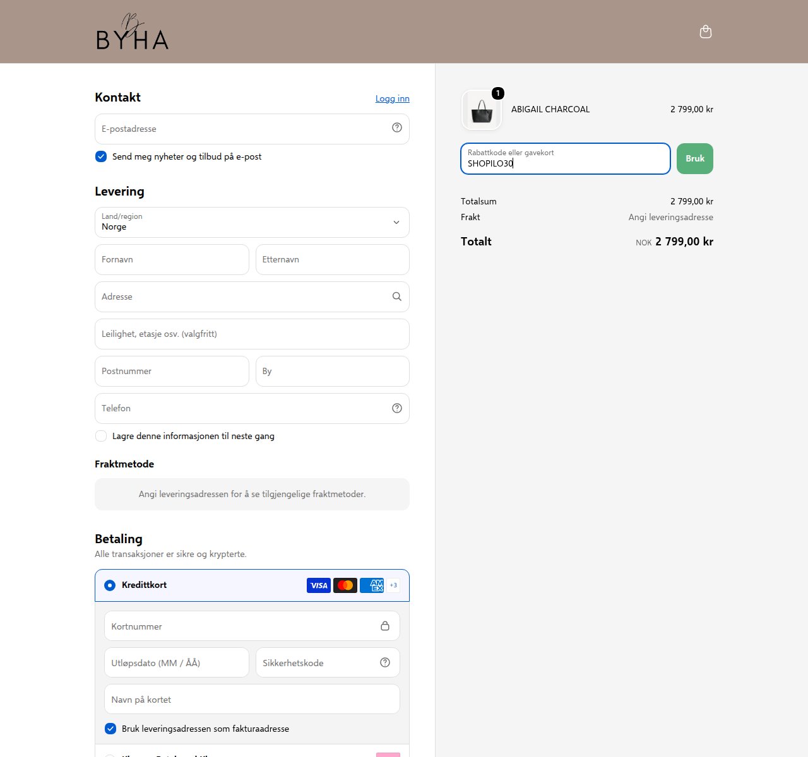Click the Angi leveringsadressen for å se fraktmetoder notice
808x757 pixels.
pos(252,494)
